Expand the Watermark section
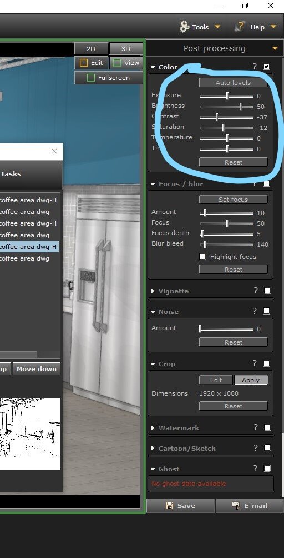 pyautogui.click(x=153, y=428)
